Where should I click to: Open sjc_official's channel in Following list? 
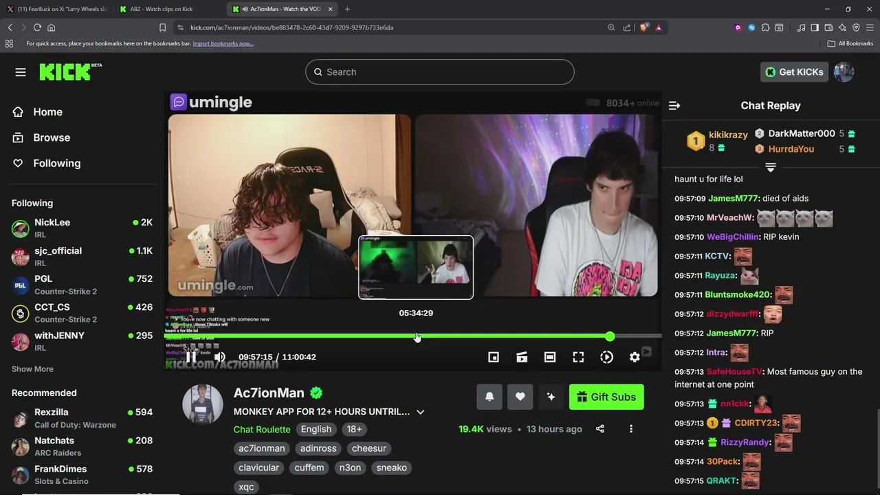[82, 256]
